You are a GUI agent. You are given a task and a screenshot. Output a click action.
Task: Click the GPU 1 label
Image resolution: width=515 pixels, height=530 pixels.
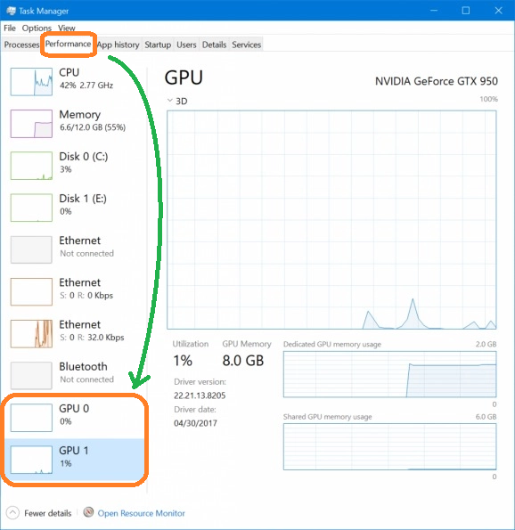[x=74, y=450]
